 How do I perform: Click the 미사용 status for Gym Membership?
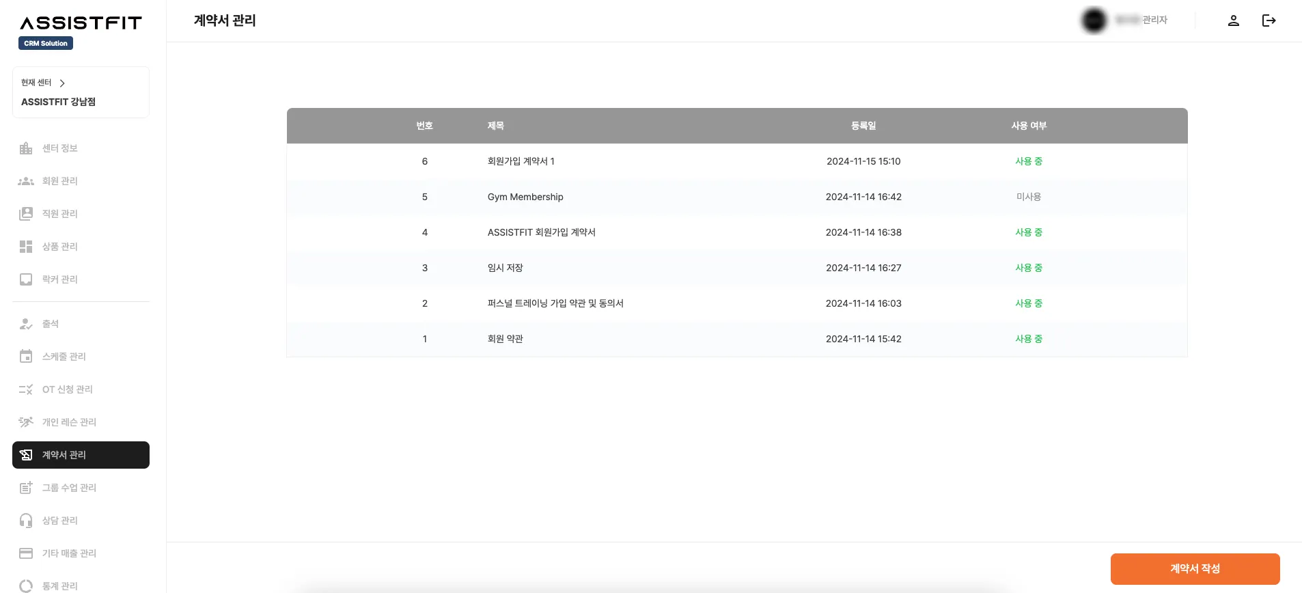(1028, 197)
